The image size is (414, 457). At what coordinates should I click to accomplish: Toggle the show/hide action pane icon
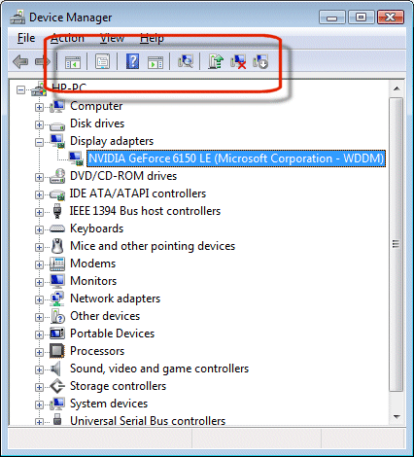(x=155, y=61)
